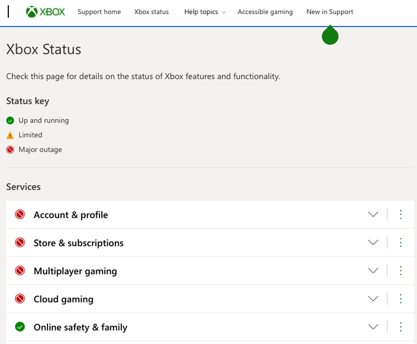Click the green Up and running key icon
The width and height of the screenshot is (417, 344).
tap(10, 121)
